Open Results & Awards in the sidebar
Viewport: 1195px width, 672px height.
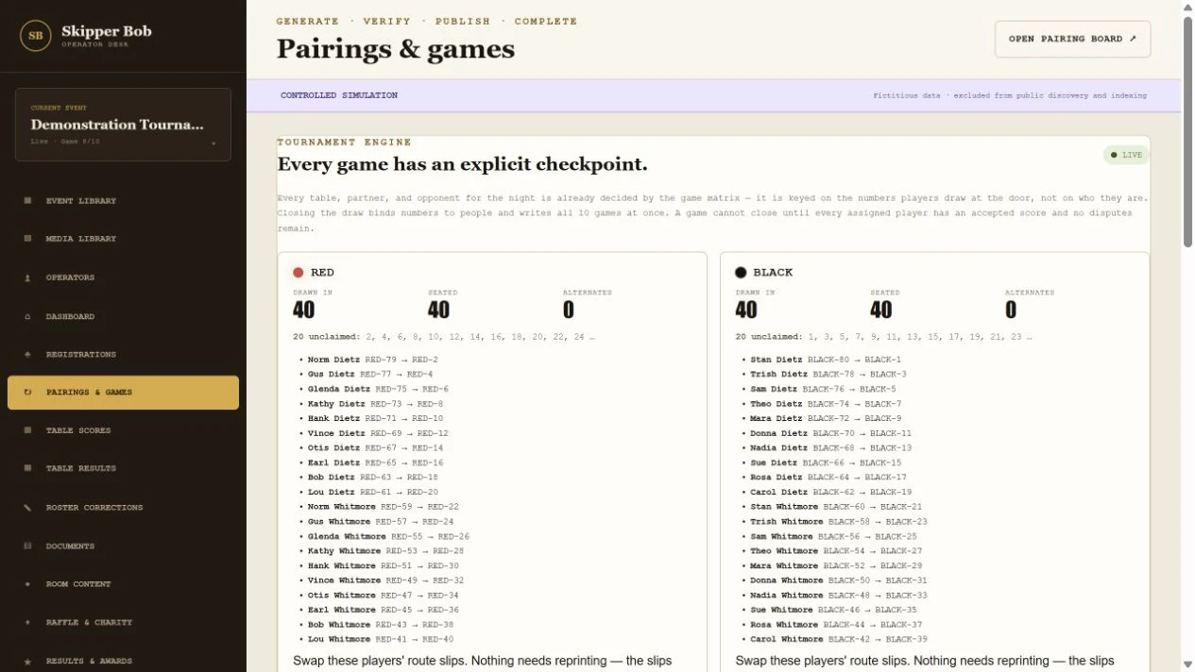point(123,661)
